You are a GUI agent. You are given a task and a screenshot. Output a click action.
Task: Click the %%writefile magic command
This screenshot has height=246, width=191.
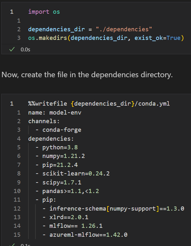pos(48,104)
